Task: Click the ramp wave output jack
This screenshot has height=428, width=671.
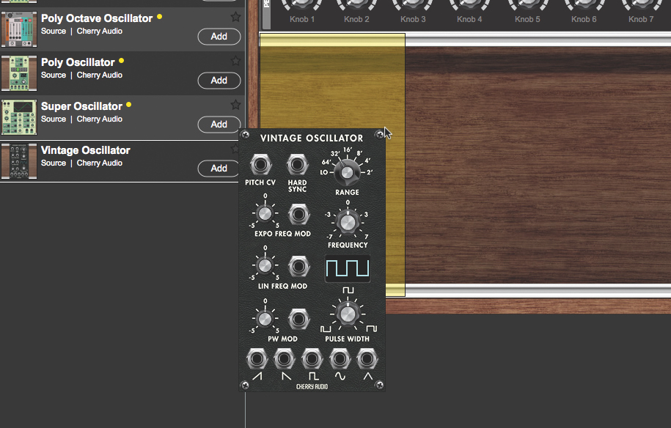Action: [285, 358]
